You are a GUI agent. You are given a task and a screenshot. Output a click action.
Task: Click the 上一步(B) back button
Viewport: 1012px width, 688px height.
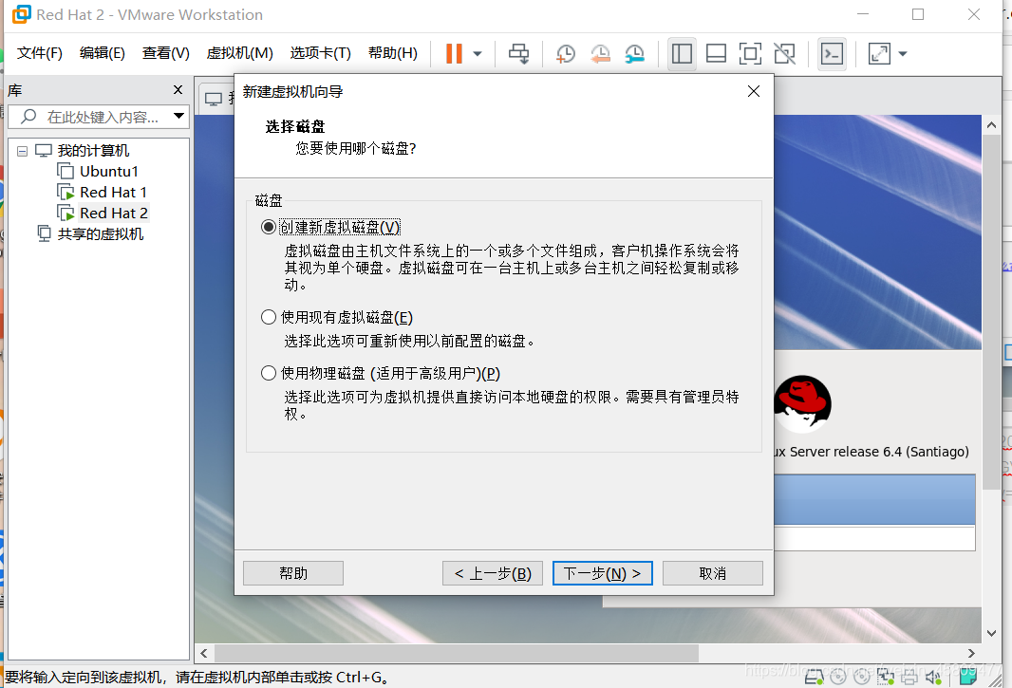(493, 573)
